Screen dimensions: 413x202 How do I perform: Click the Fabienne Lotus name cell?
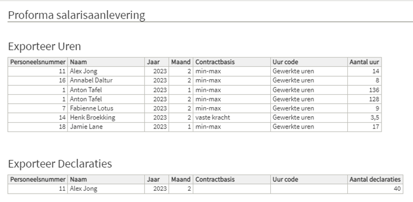106,108
